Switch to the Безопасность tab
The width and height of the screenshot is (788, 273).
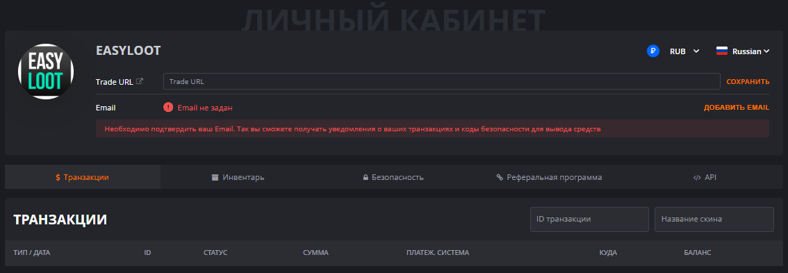393,177
